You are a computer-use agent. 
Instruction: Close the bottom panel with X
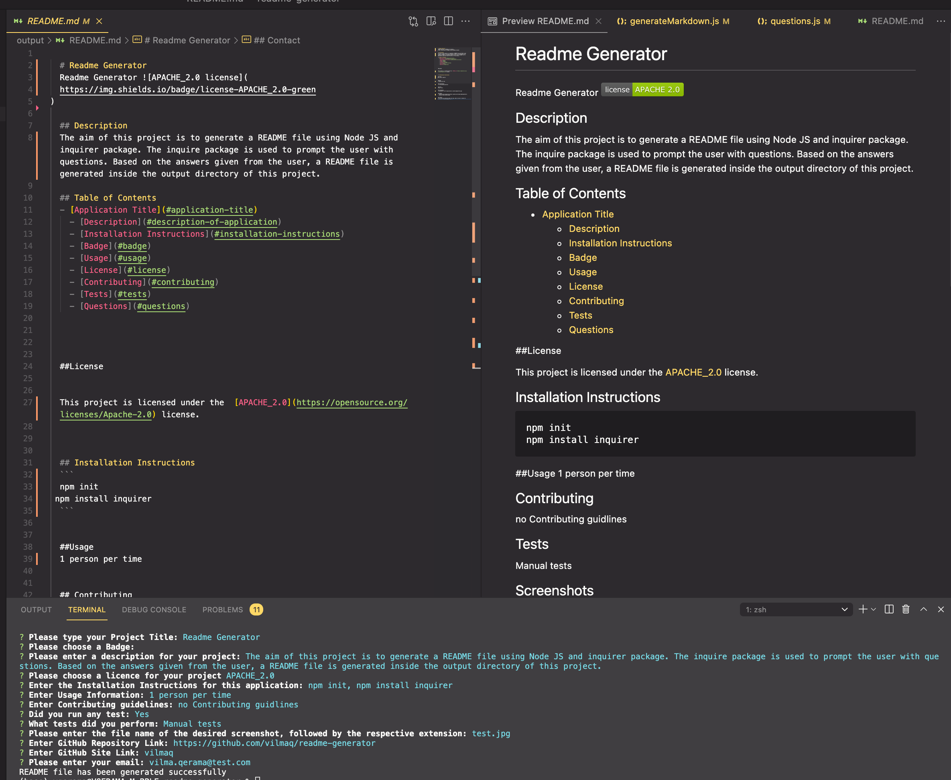pyautogui.click(x=941, y=609)
